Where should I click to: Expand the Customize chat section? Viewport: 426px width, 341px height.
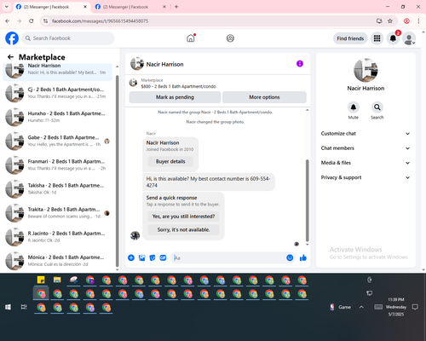(366, 134)
